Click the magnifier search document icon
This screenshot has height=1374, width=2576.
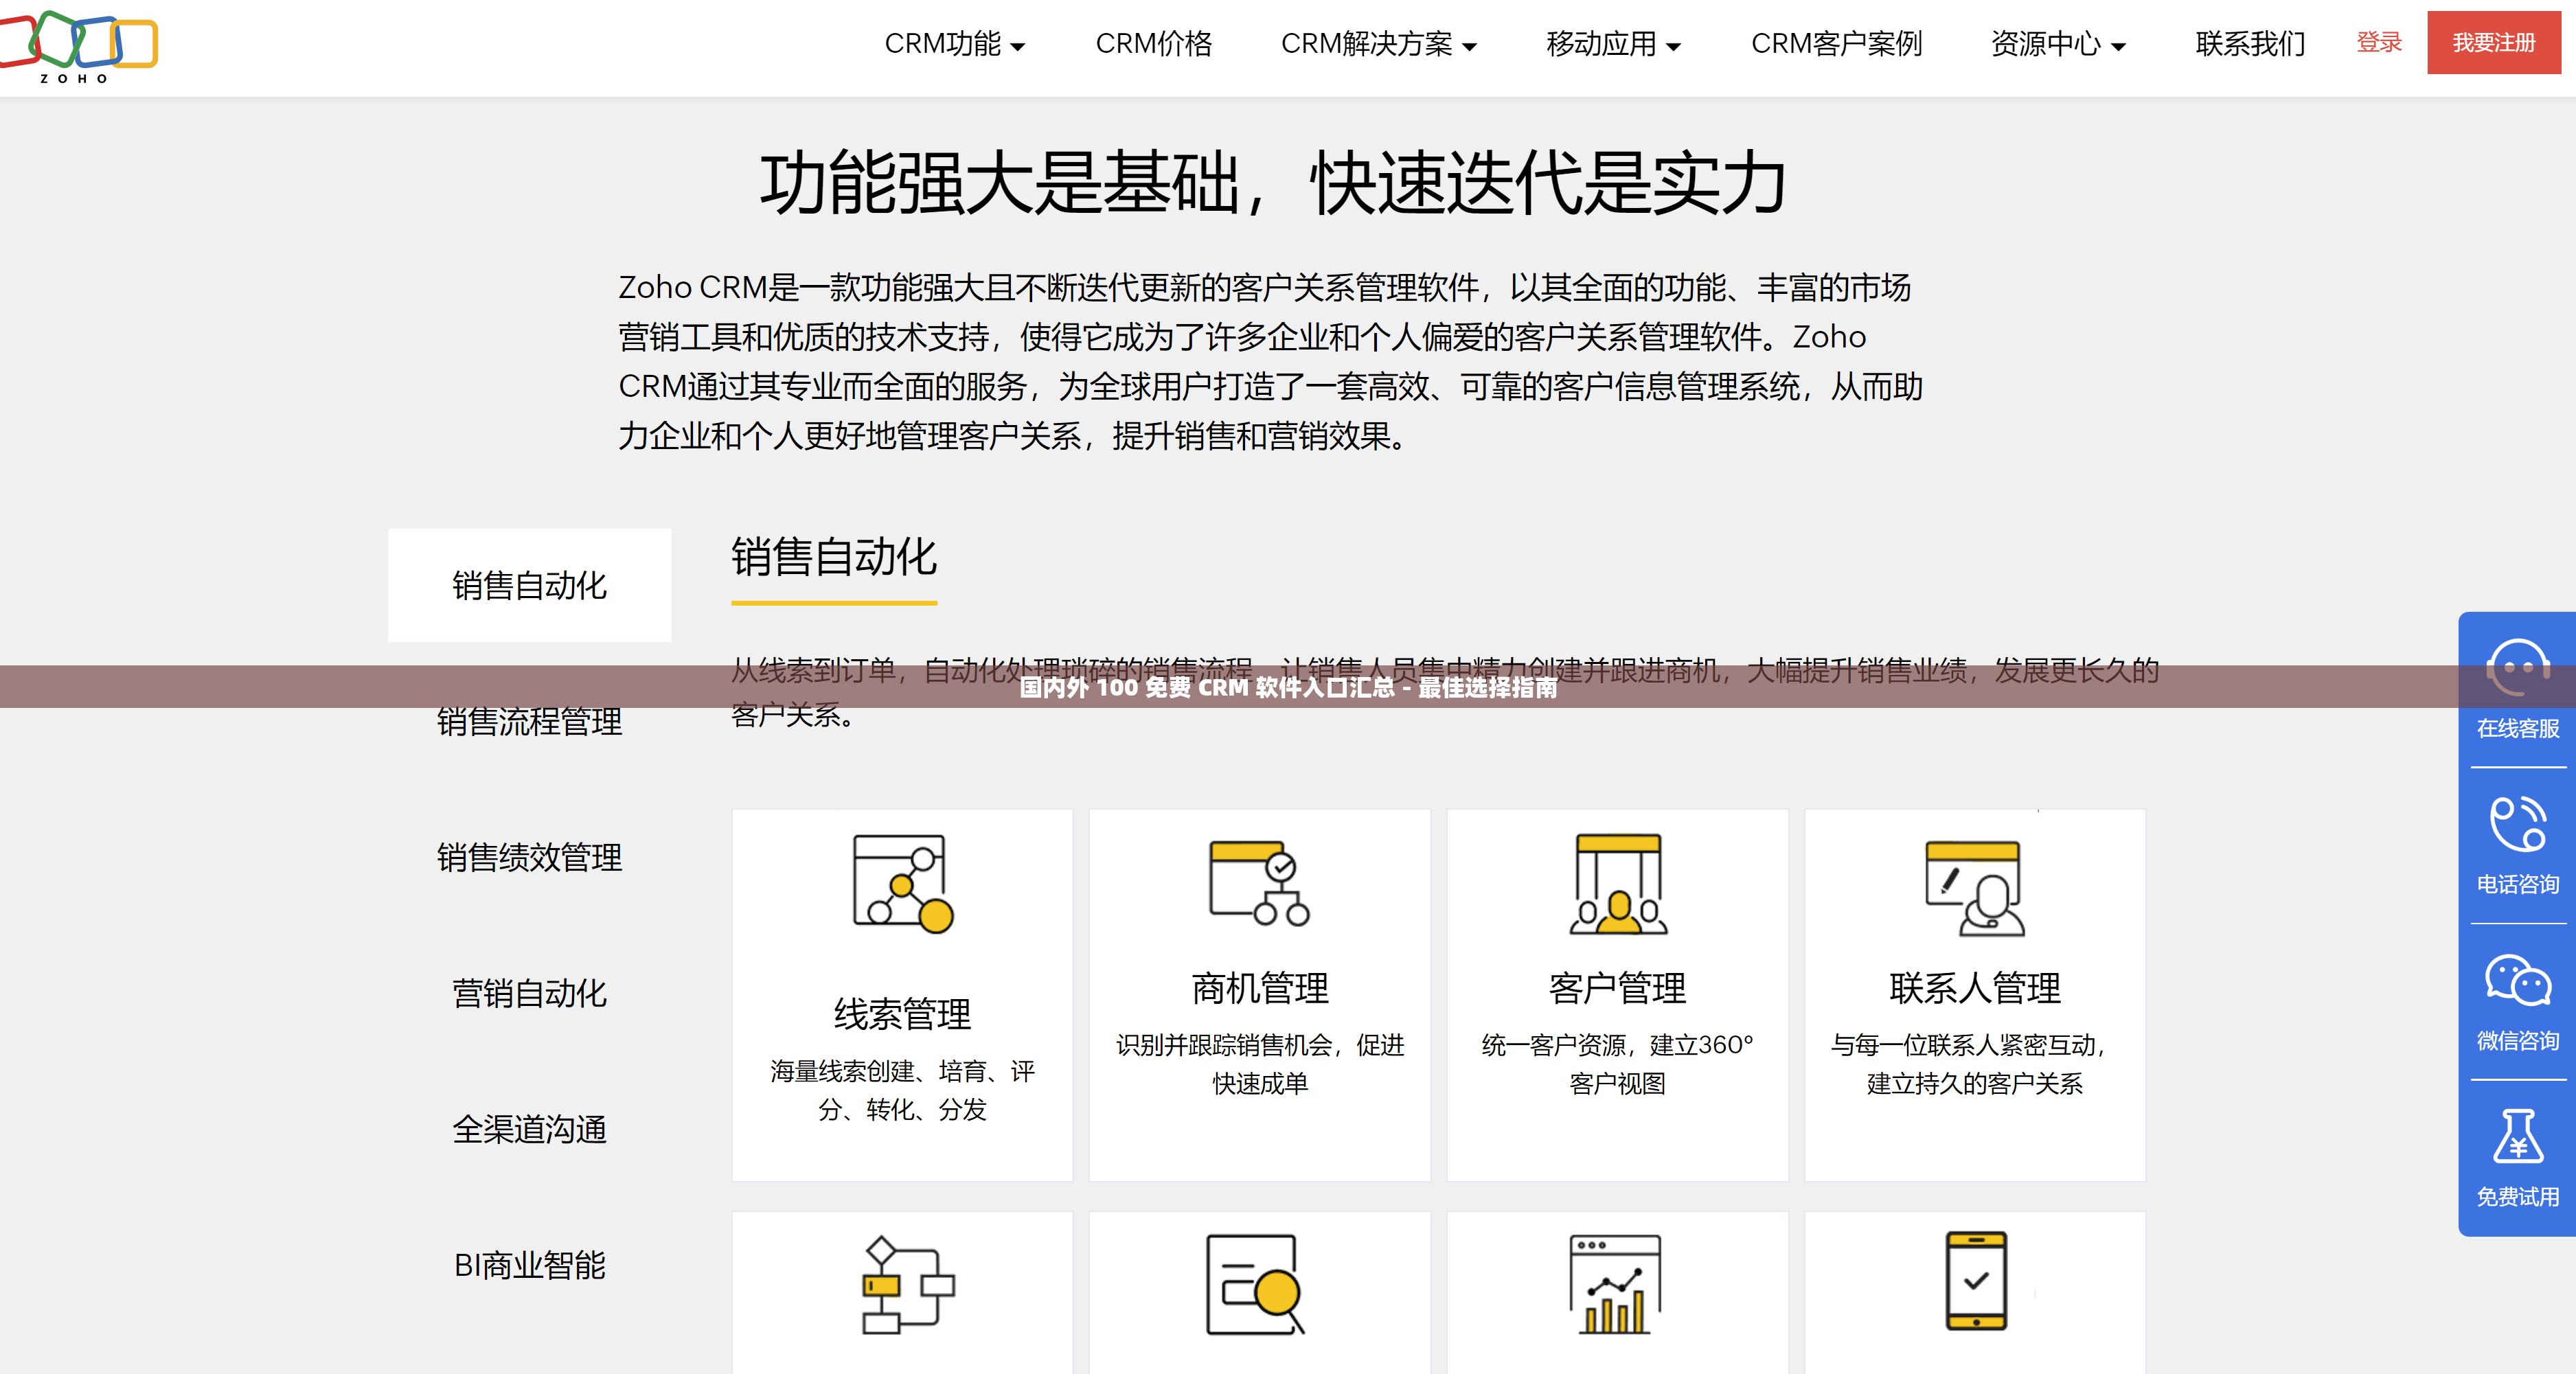pos(1256,1285)
